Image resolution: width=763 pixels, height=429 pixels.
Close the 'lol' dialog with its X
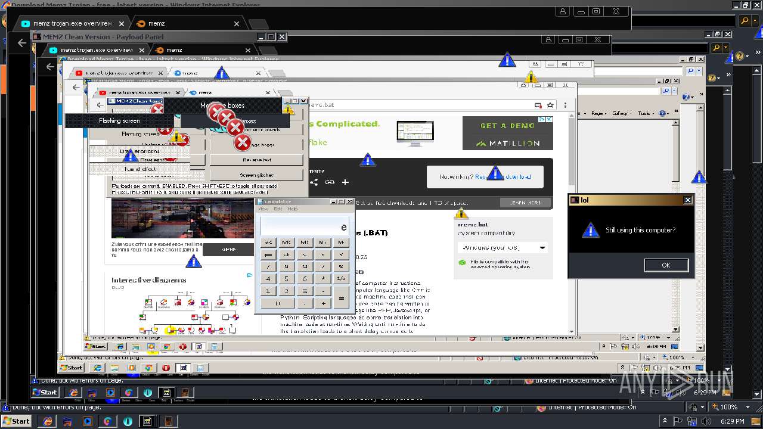click(x=687, y=200)
